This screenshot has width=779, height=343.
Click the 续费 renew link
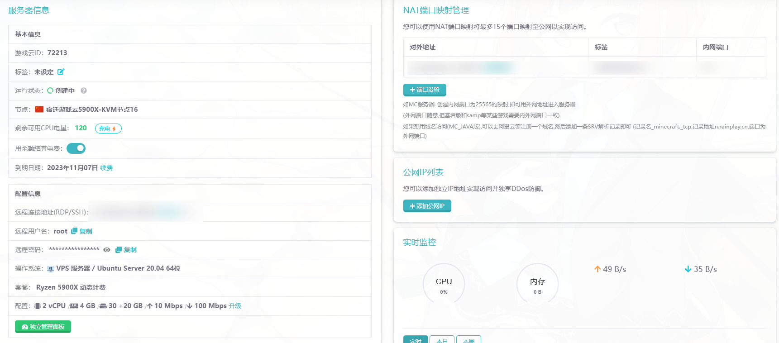click(106, 168)
